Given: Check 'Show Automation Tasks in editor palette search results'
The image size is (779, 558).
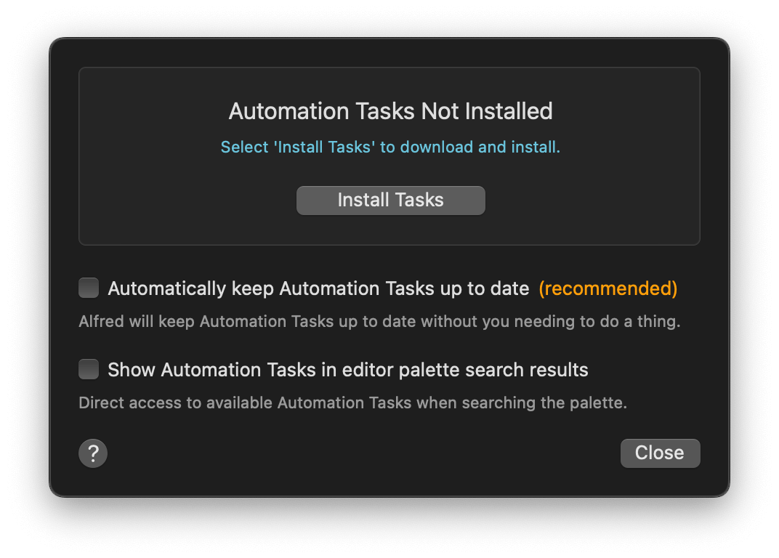Looking at the screenshot, I should click(x=88, y=369).
